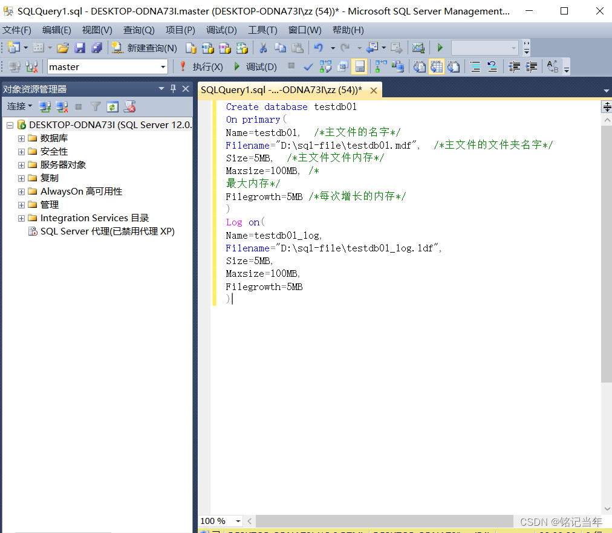Click the Refresh icon in Object Explorer
This screenshot has width=612, height=533.
tap(112, 106)
